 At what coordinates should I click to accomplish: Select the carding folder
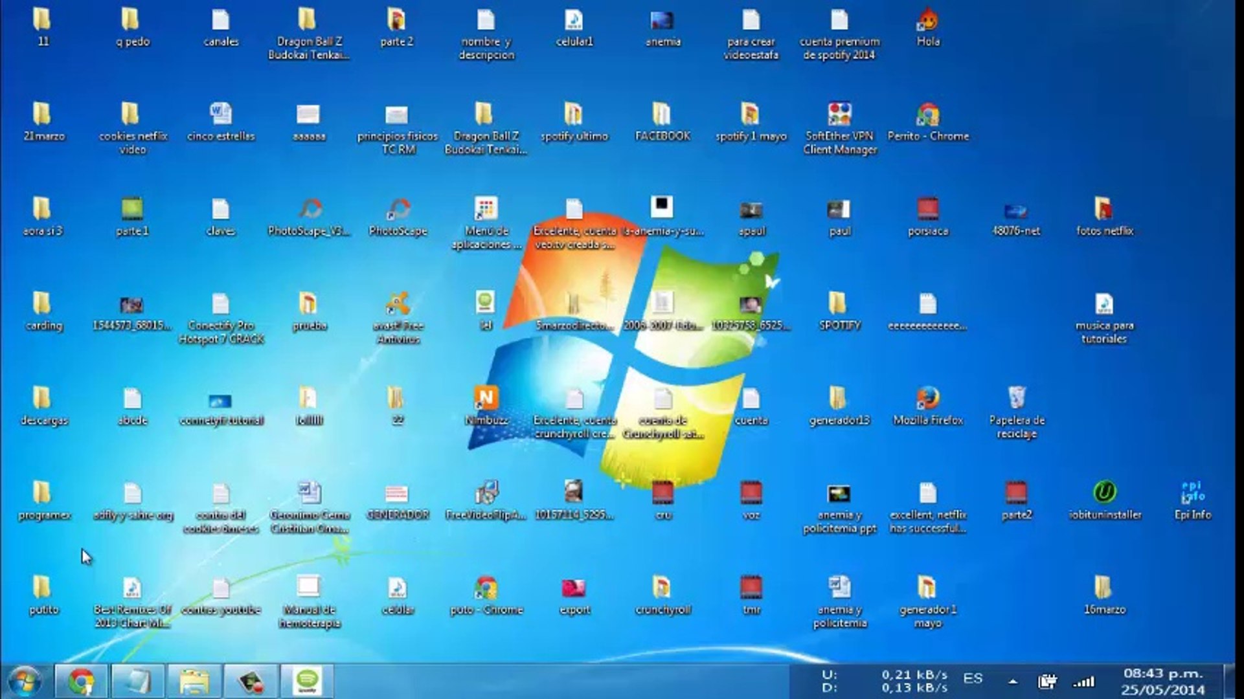43,311
